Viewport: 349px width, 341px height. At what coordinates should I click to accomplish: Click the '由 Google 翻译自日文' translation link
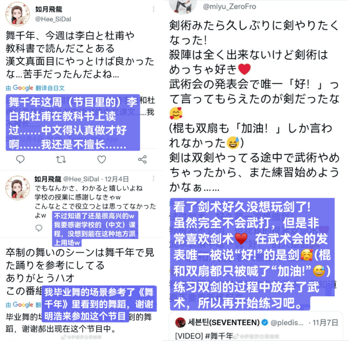[35, 88]
